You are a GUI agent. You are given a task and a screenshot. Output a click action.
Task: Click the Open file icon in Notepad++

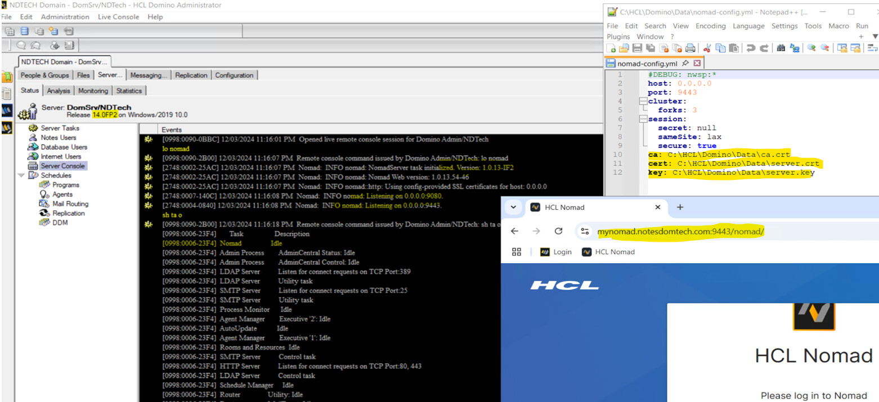click(x=624, y=48)
